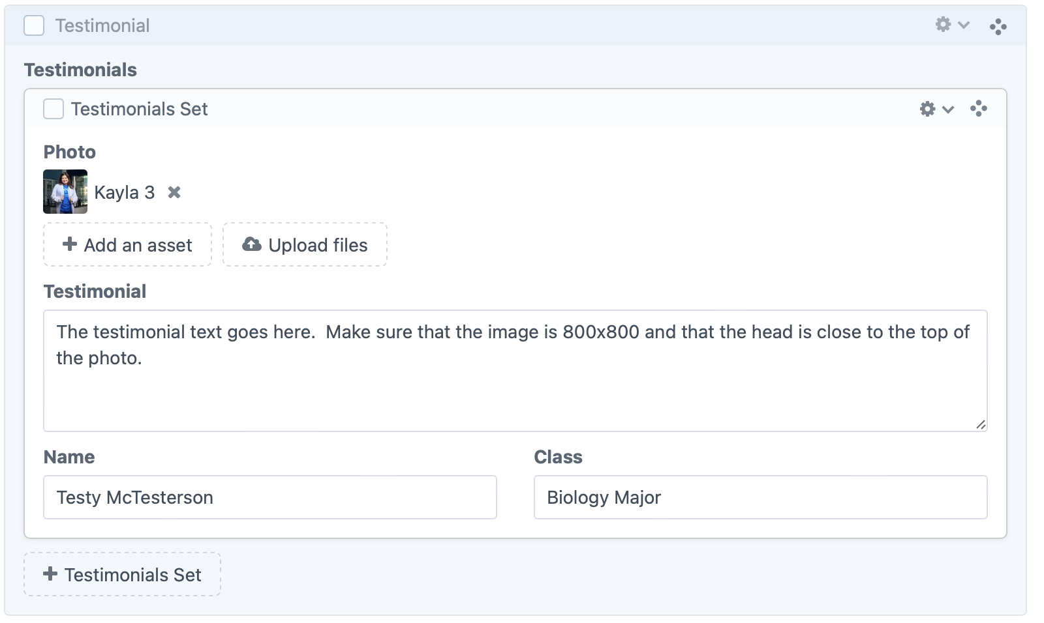Click the Upload files button
Viewport: 1044px width, 623px height.
pyautogui.click(x=305, y=245)
